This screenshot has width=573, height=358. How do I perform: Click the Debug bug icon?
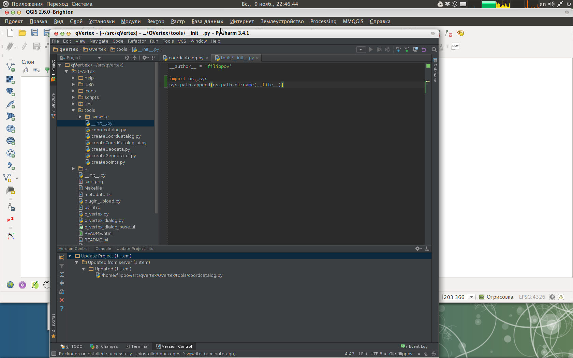click(x=379, y=49)
